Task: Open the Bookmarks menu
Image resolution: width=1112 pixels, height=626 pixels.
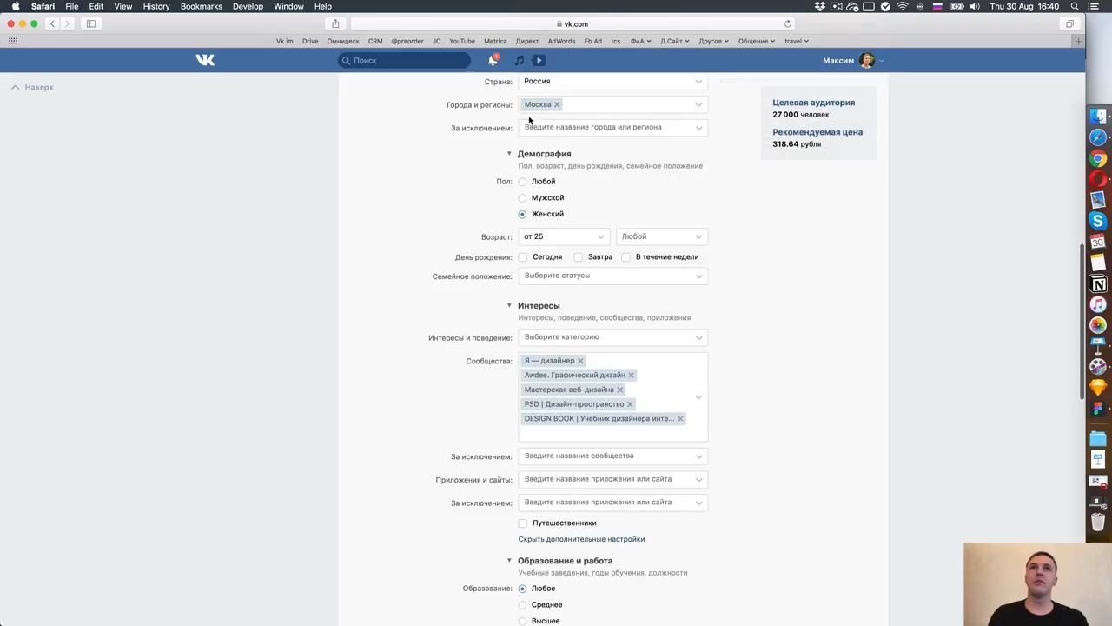Action: point(202,6)
